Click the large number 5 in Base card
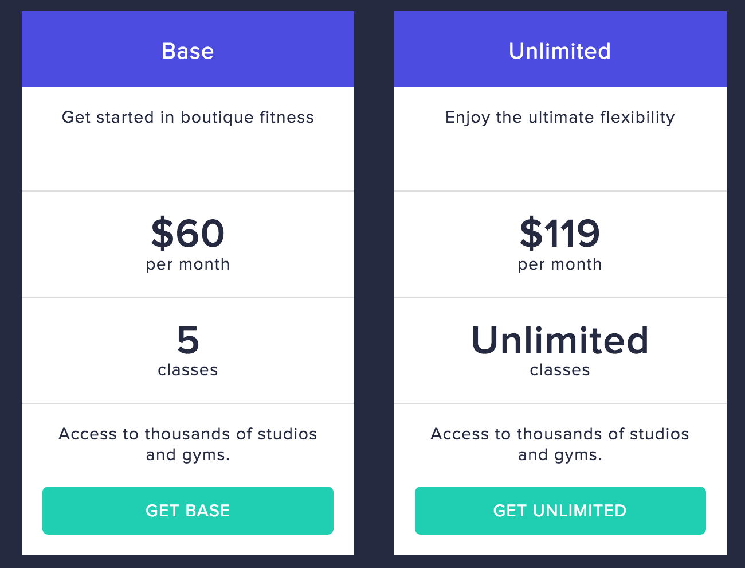Image resolution: width=745 pixels, height=568 pixels. (188, 340)
